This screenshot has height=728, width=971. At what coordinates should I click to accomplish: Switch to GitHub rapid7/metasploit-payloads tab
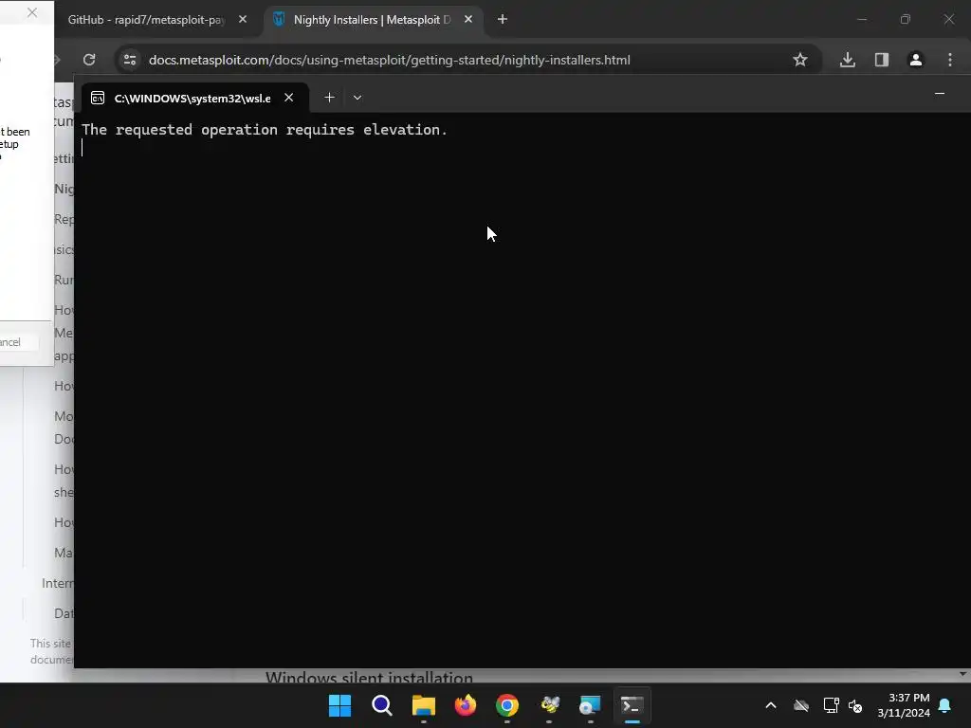click(147, 20)
